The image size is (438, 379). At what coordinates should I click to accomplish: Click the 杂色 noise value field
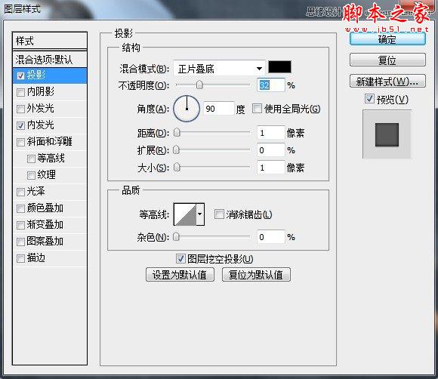[x=270, y=237]
